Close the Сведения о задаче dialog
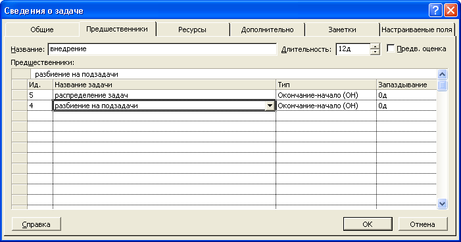 450,10
